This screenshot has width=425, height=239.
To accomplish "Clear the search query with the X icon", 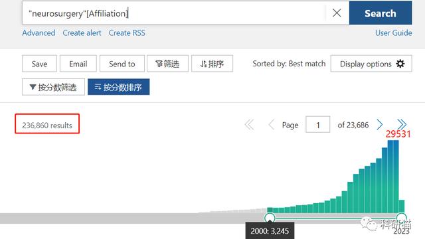I will click(x=337, y=13).
